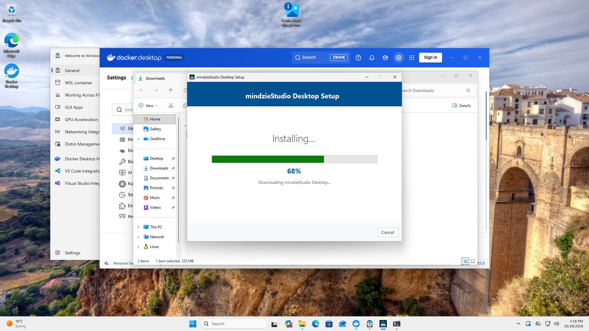Open GPU Acceleration section
This screenshot has height=331, width=589.
coord(75,120)
